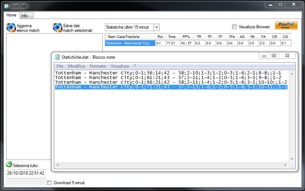Image resolution: width=305 pixels, height=191 pixels.
Task: Click the Notepad line with time 66:21
Action: click(x=171, y=82)
